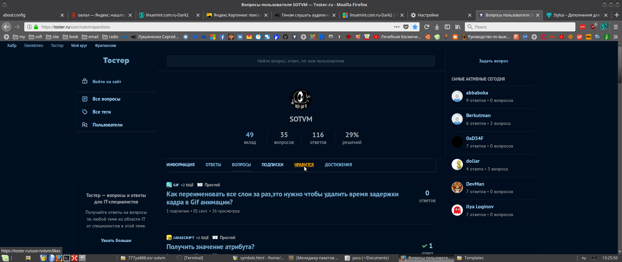This screenshot has width=622, height=262.
Task: Expand the bookmarks toolbar overflow chevron
Action: pos(616,37)
